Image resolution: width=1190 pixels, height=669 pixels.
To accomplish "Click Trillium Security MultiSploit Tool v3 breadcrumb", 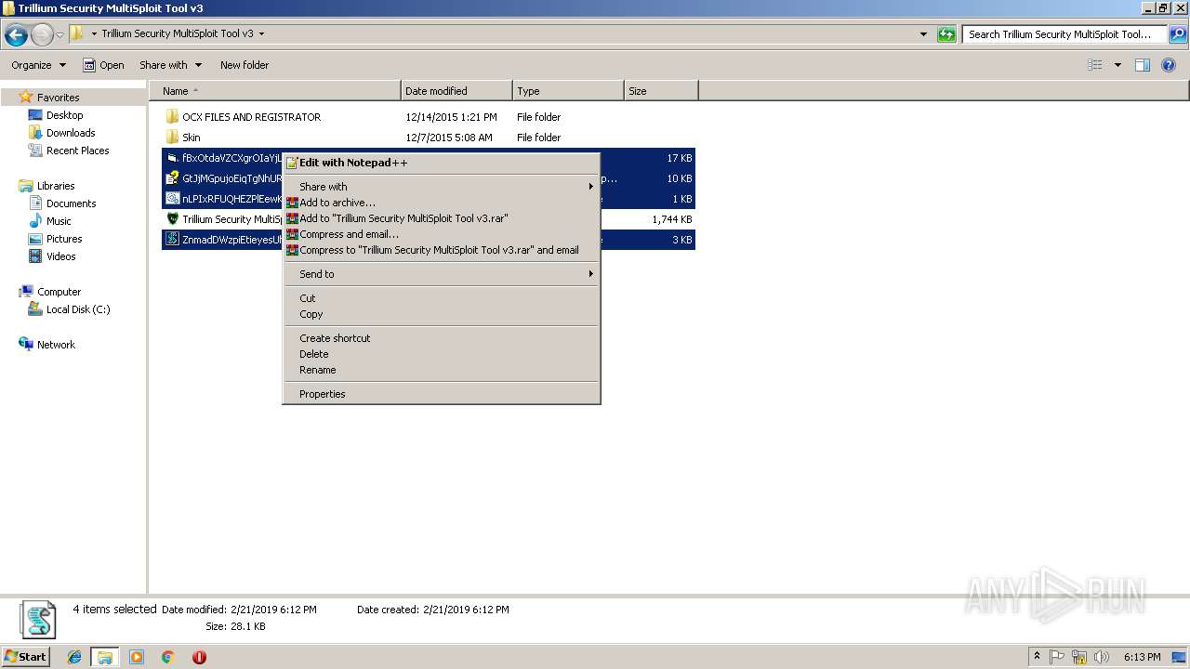I will pos(178,33).
